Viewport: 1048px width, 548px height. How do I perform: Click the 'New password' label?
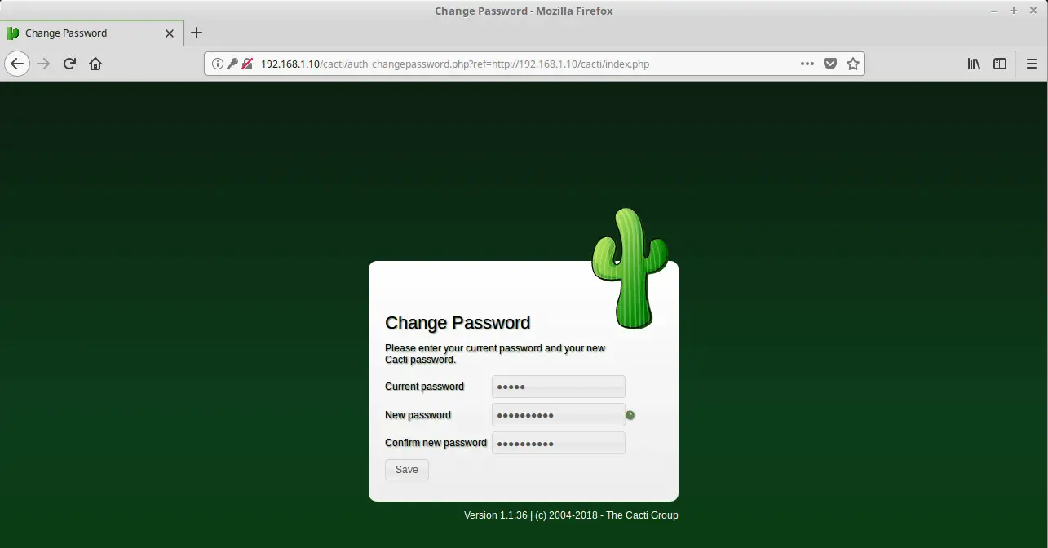coord(418,415)
